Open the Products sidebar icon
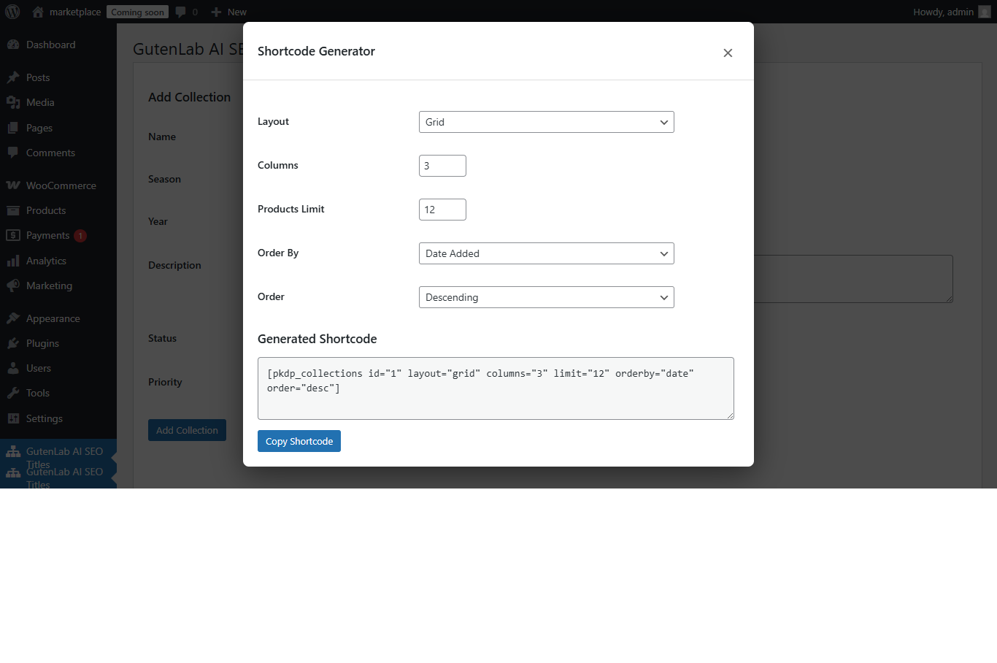This screenshot has height=663, width=997. (x=15, y=210)
